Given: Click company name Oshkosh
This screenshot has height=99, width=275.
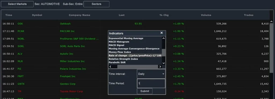Looking at the screenshot, I should (65, 24).
